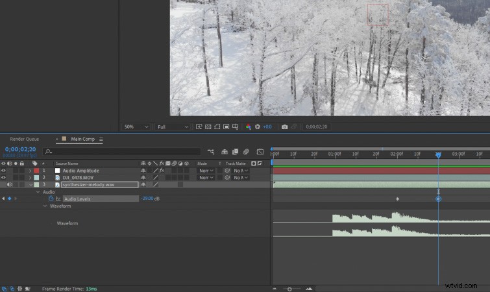
Task: Open Main Comp panel menu
Action: 101,140
